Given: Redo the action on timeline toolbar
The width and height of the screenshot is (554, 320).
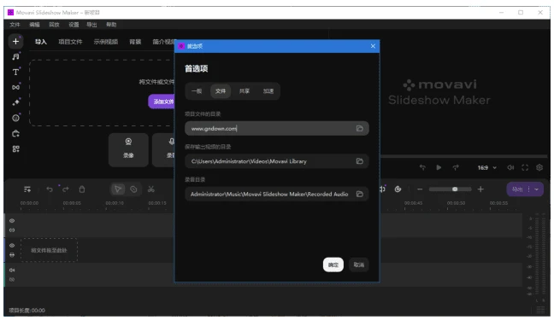Looking at the screenshot, I should pos(66,189).
